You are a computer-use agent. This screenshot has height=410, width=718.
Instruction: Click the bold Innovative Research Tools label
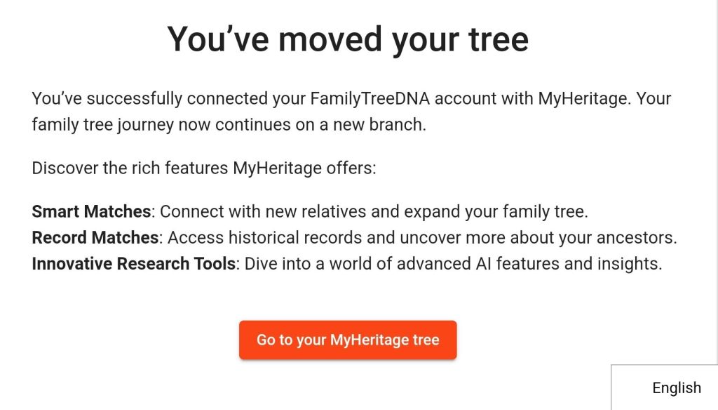(133, 265)
